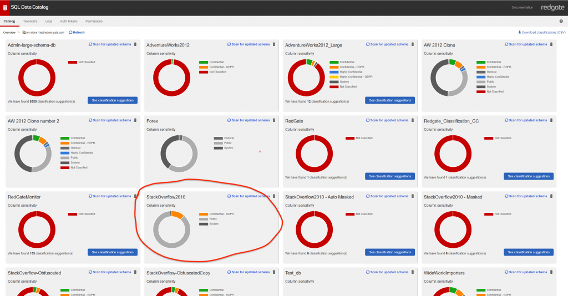Scan RedGate for updated schema
This screenshot has height=296, width=568.
coord(387,120)
